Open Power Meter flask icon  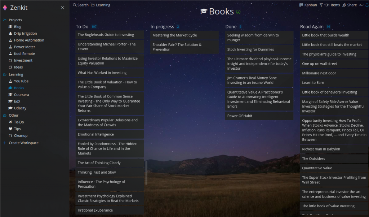(10, 47)
